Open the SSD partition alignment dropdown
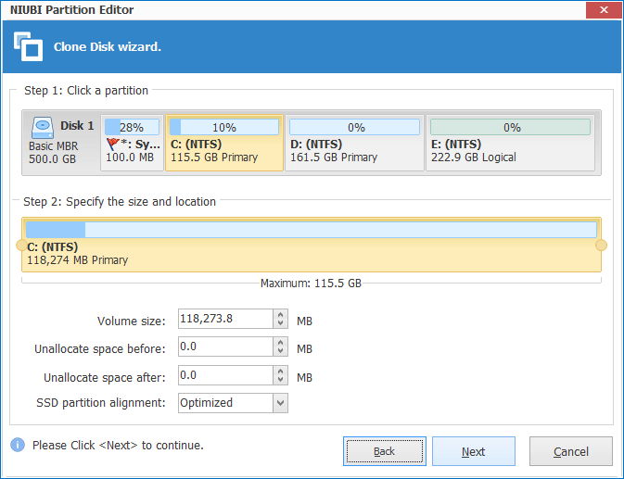The height and width of the screenshot is (479, 624). pos(280,403)
